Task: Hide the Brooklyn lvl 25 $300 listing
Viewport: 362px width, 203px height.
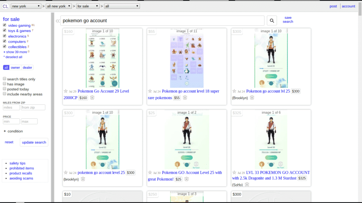Action: point(252,98)
